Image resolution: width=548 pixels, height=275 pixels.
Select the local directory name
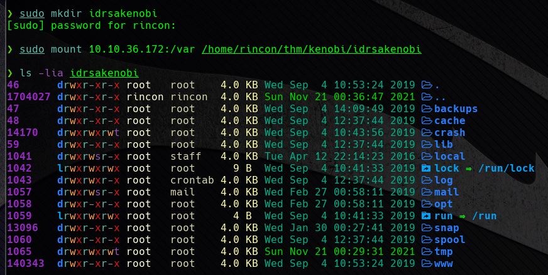(x=449, y=156)
